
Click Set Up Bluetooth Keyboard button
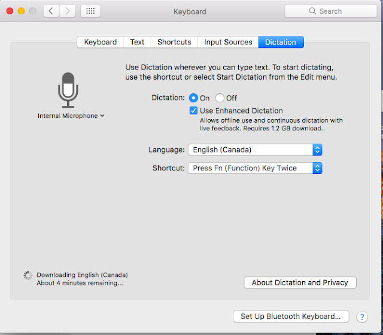coord(291,316)
